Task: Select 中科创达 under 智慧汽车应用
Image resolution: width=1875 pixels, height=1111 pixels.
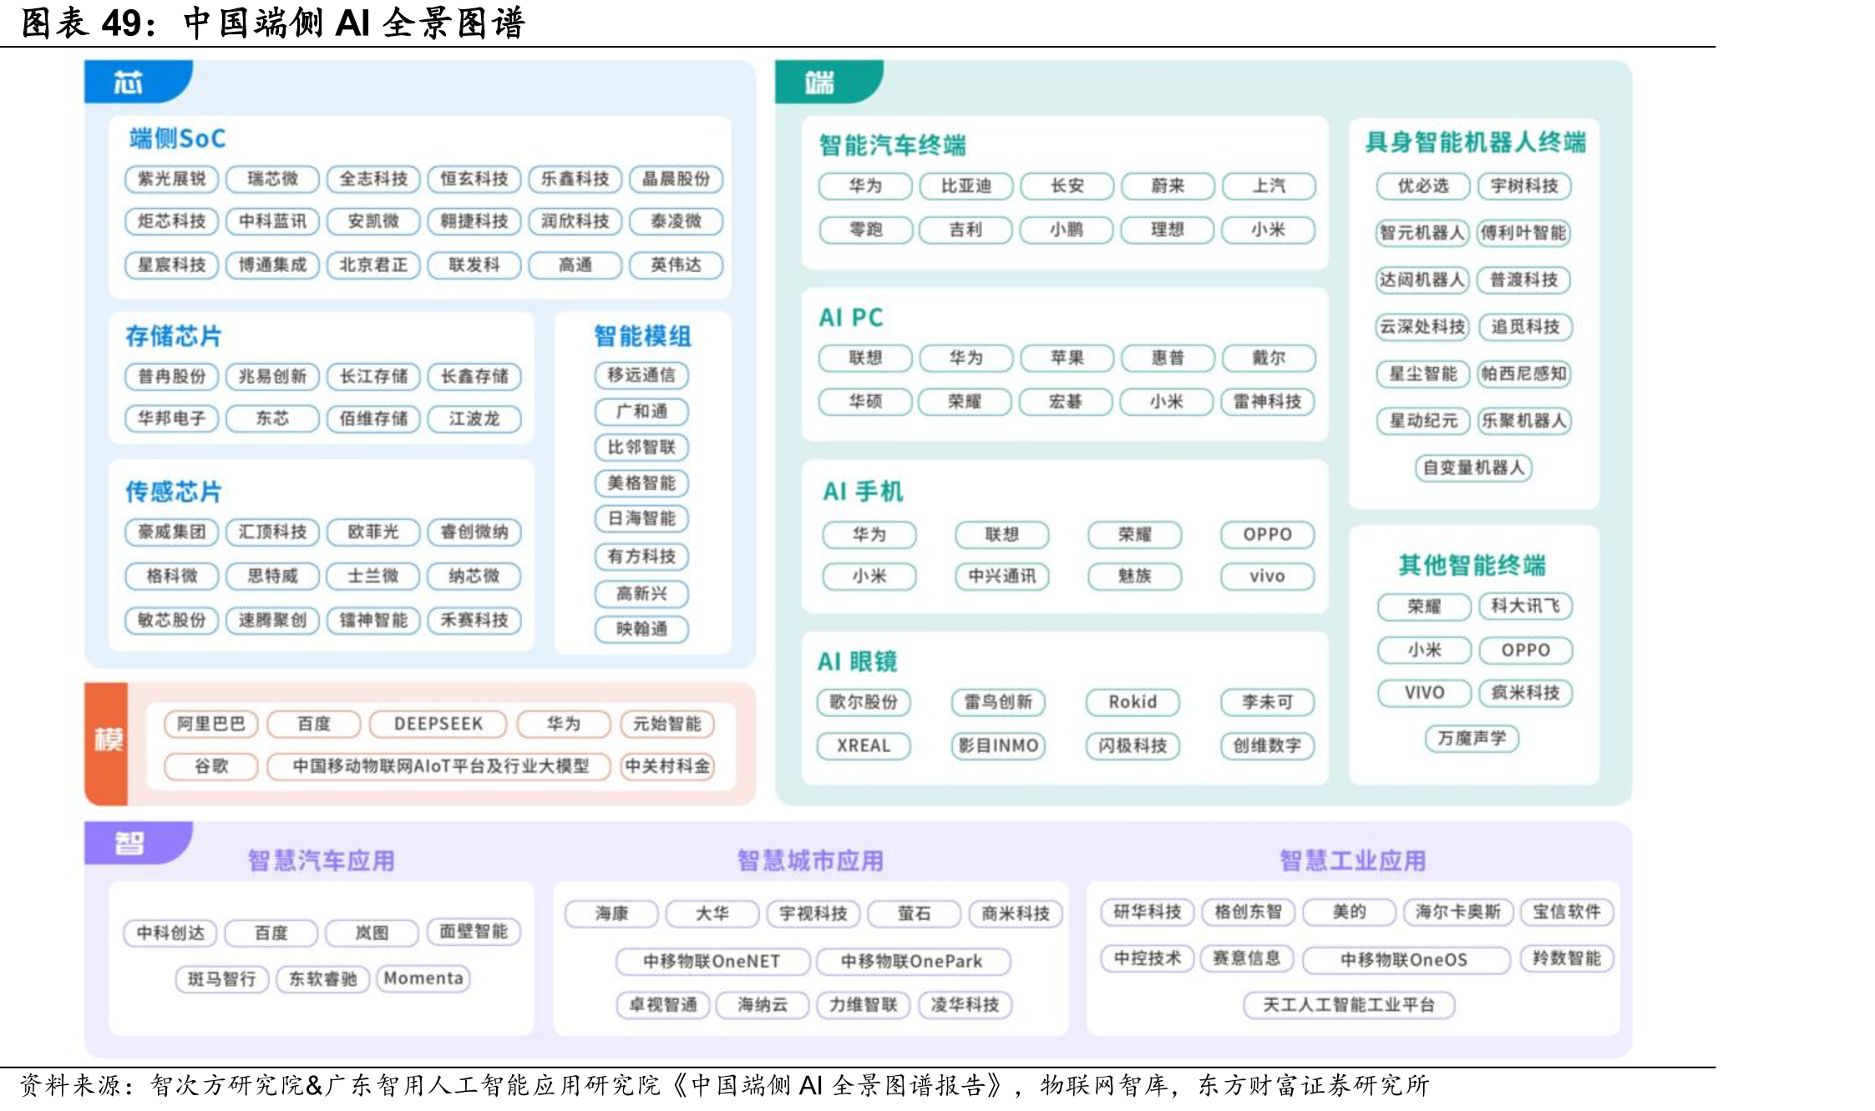Action: pos(170,932)
